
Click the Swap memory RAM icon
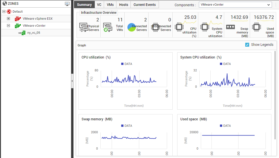pos(230,27)
